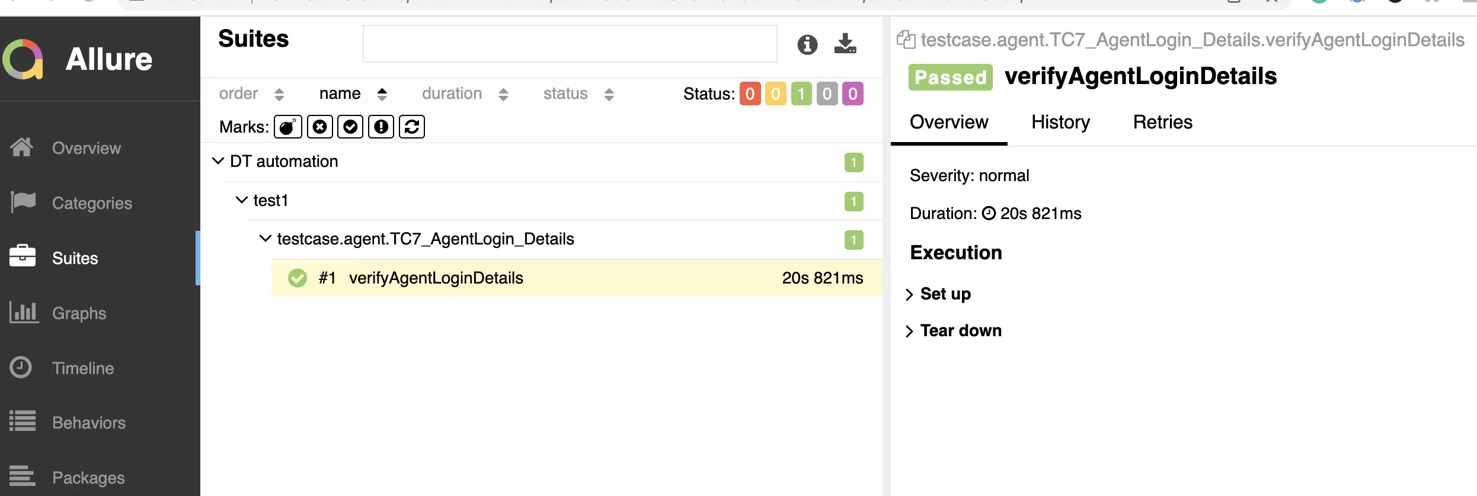The image size is (1477, 496).
Task: Click the download CSV icon
Action: (845, 44)
